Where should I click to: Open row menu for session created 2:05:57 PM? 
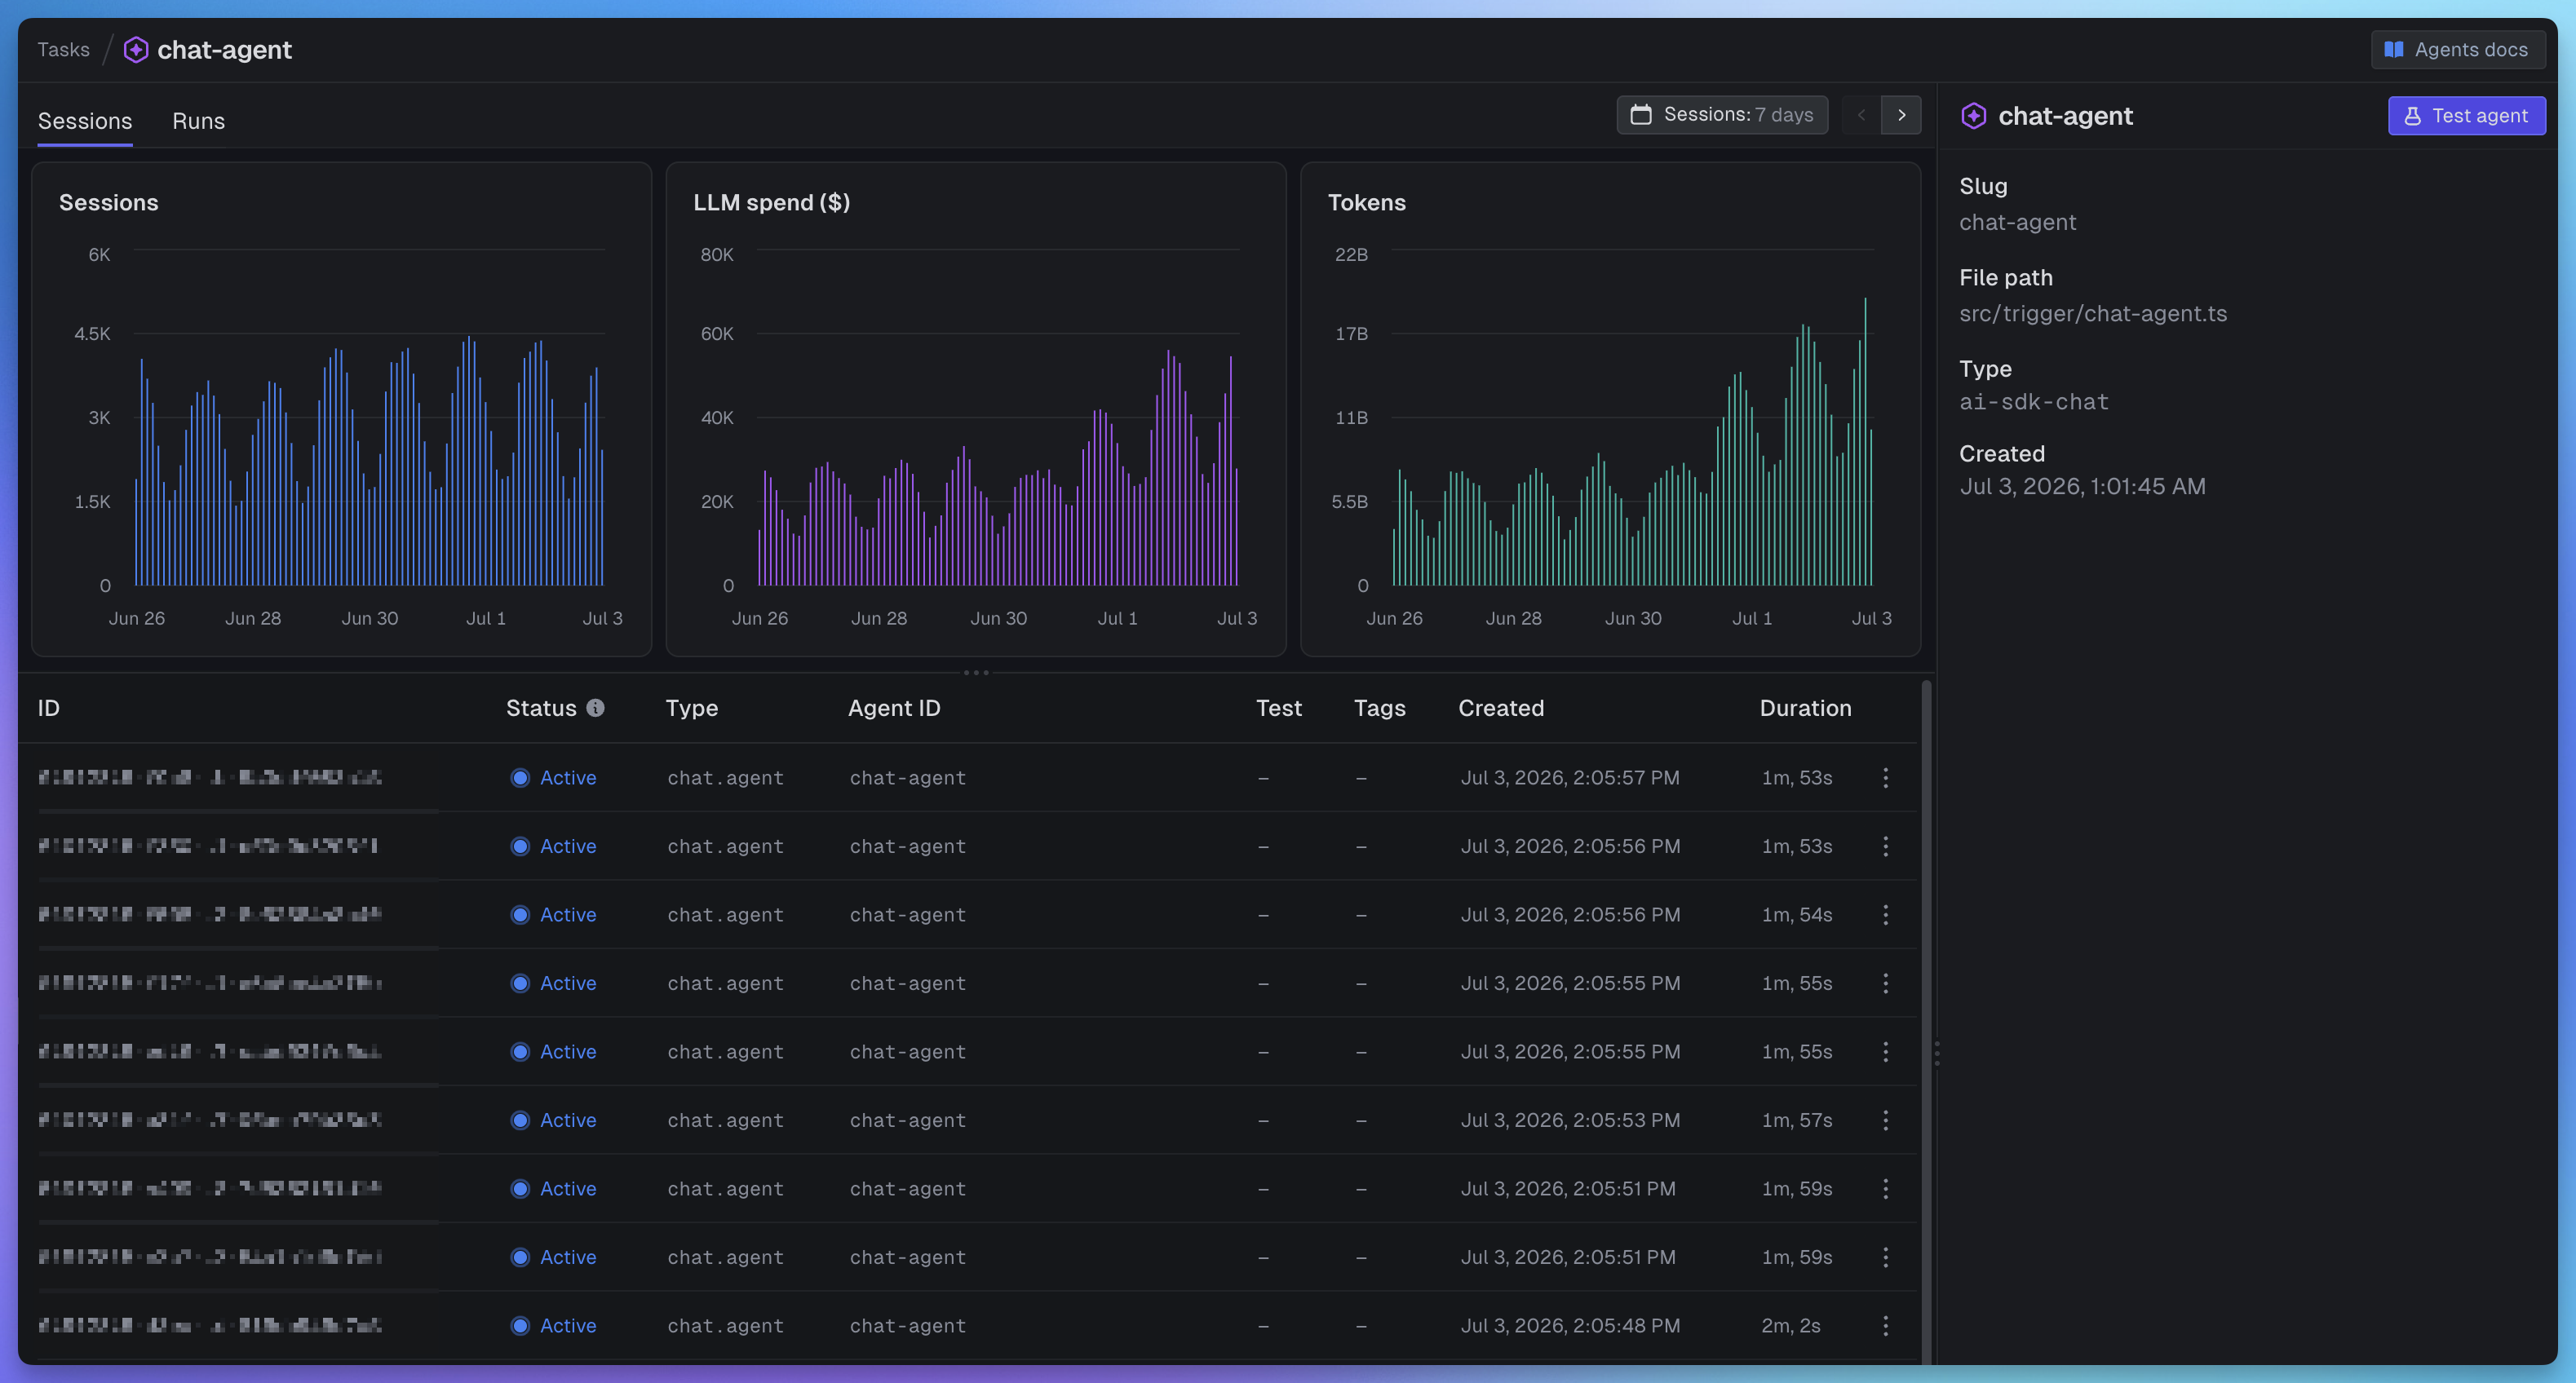1886,778
